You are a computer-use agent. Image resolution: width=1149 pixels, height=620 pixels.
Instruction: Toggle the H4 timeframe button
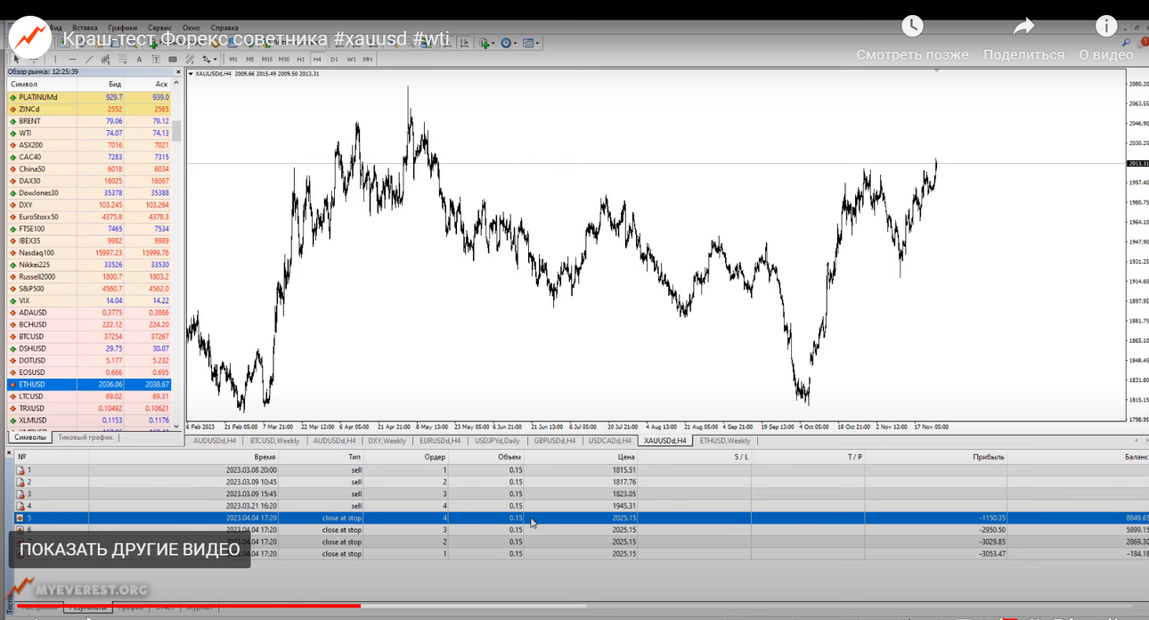click(x=317, y=60)
